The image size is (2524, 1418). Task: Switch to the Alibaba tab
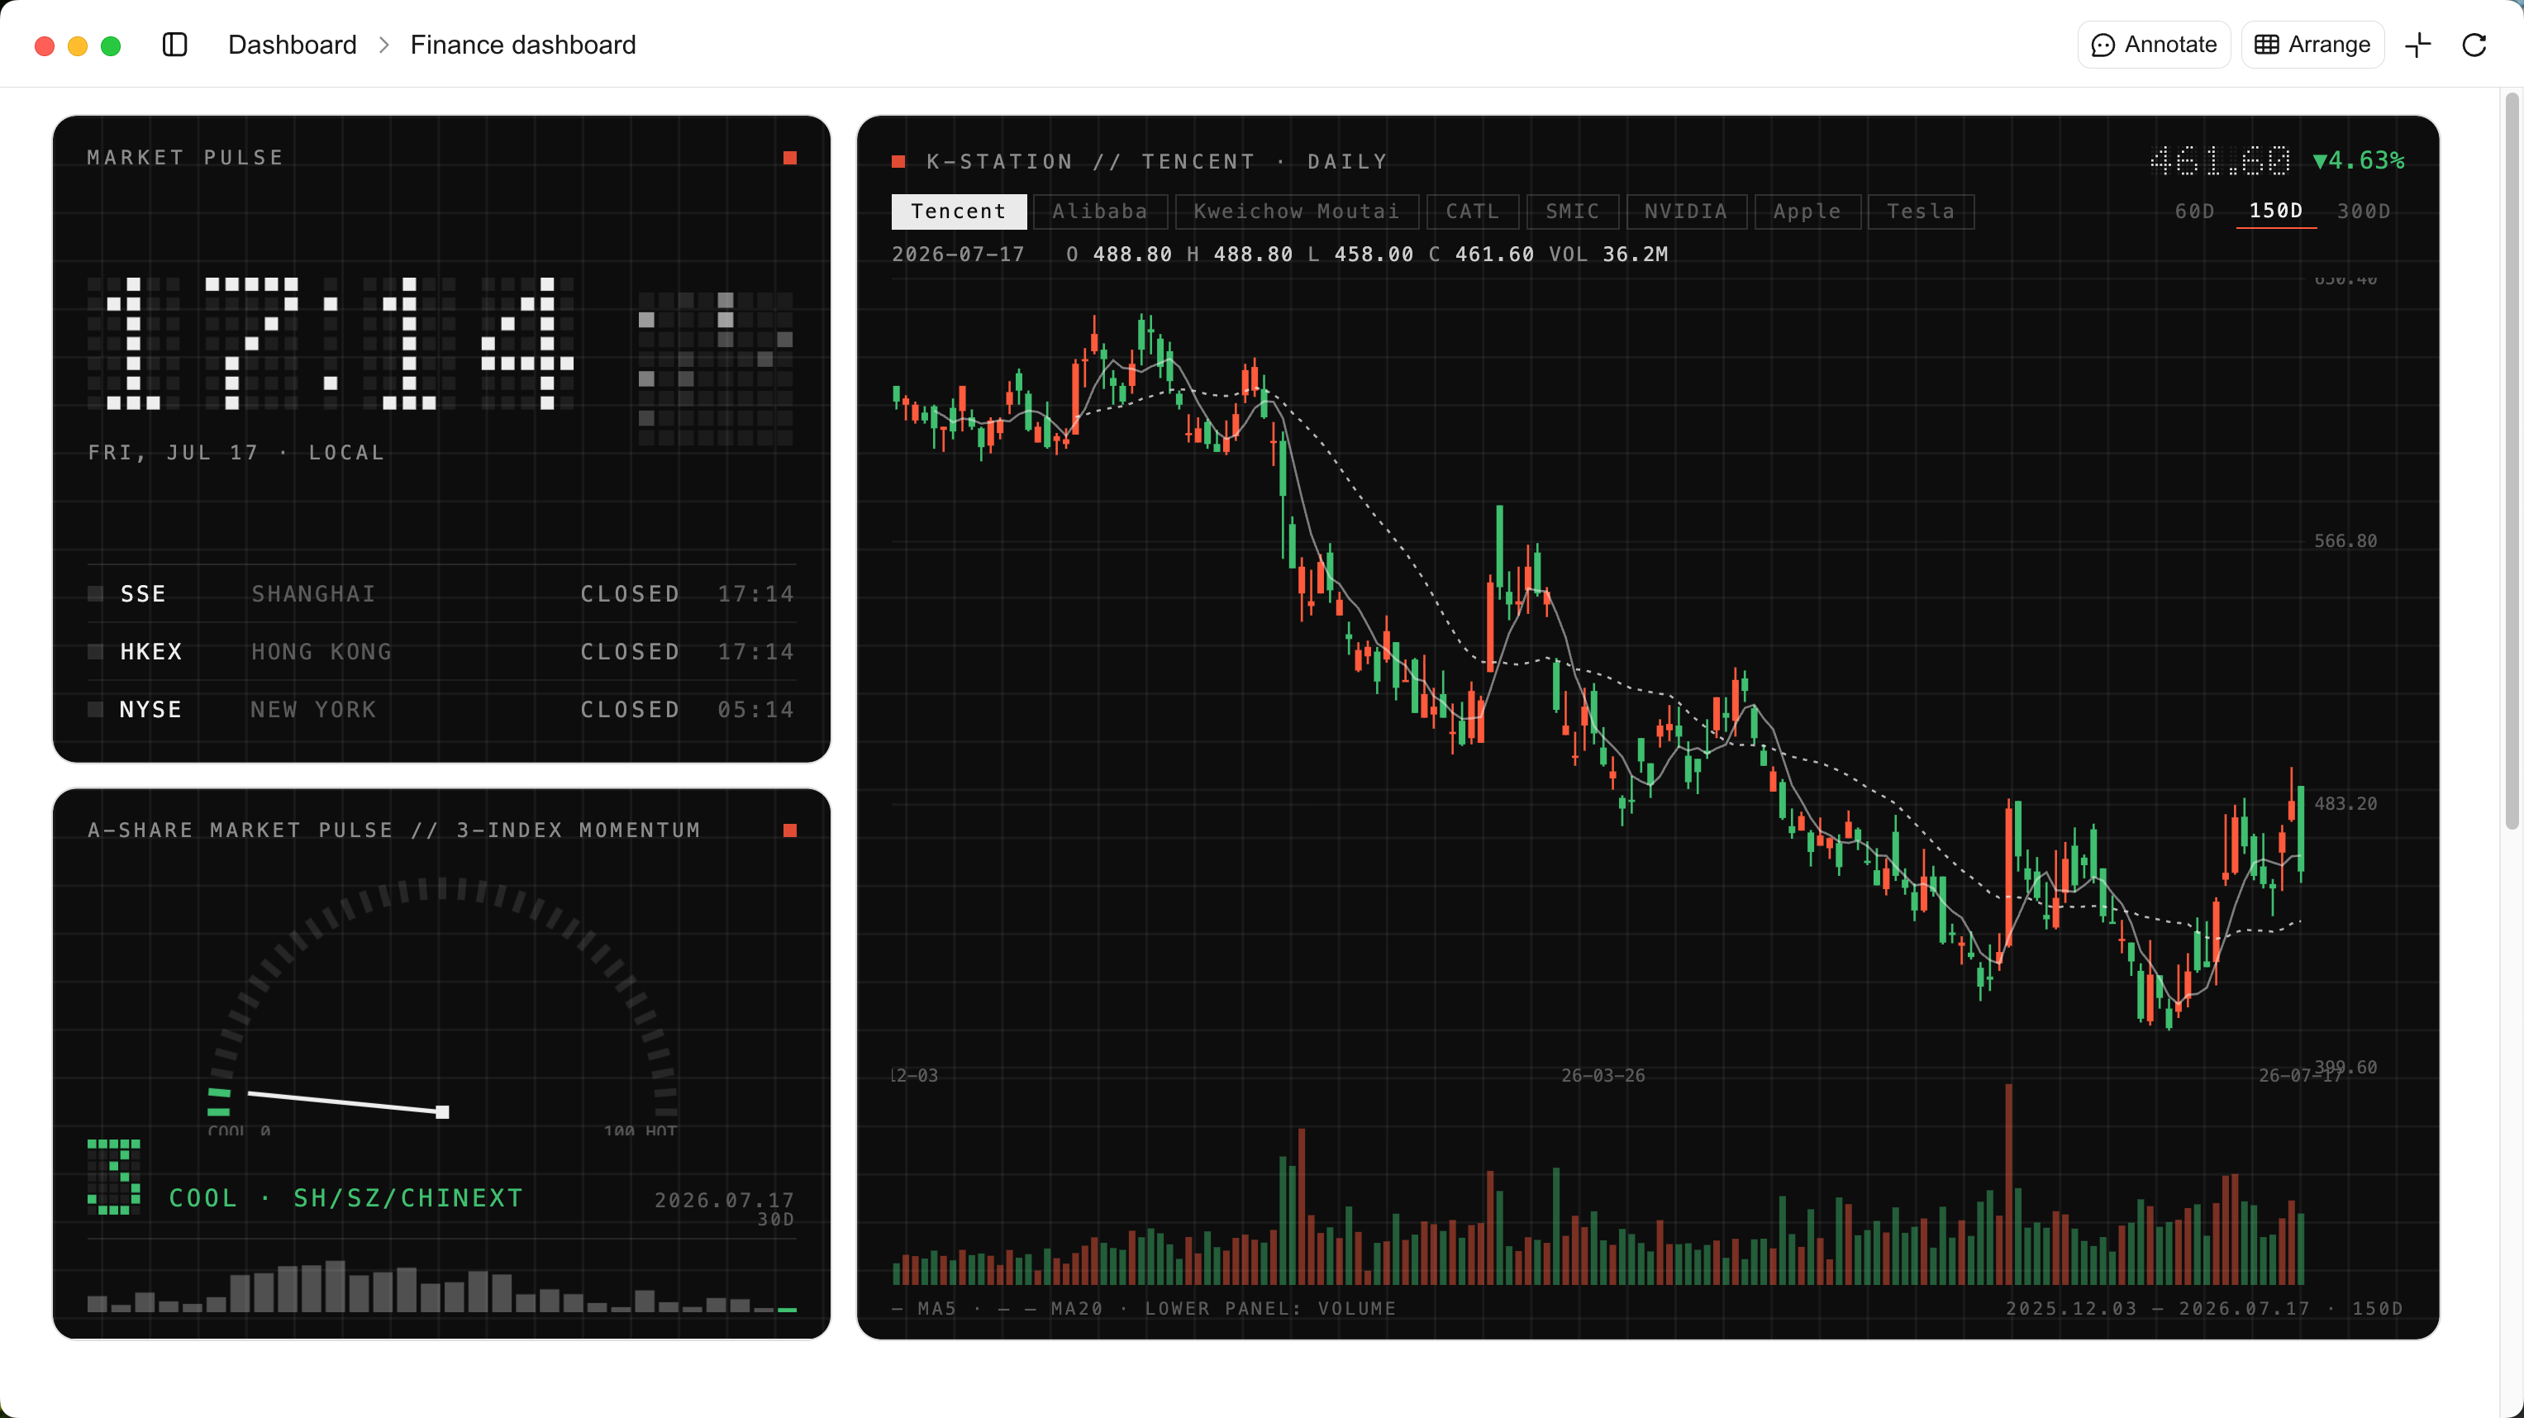coord(1099,212)
